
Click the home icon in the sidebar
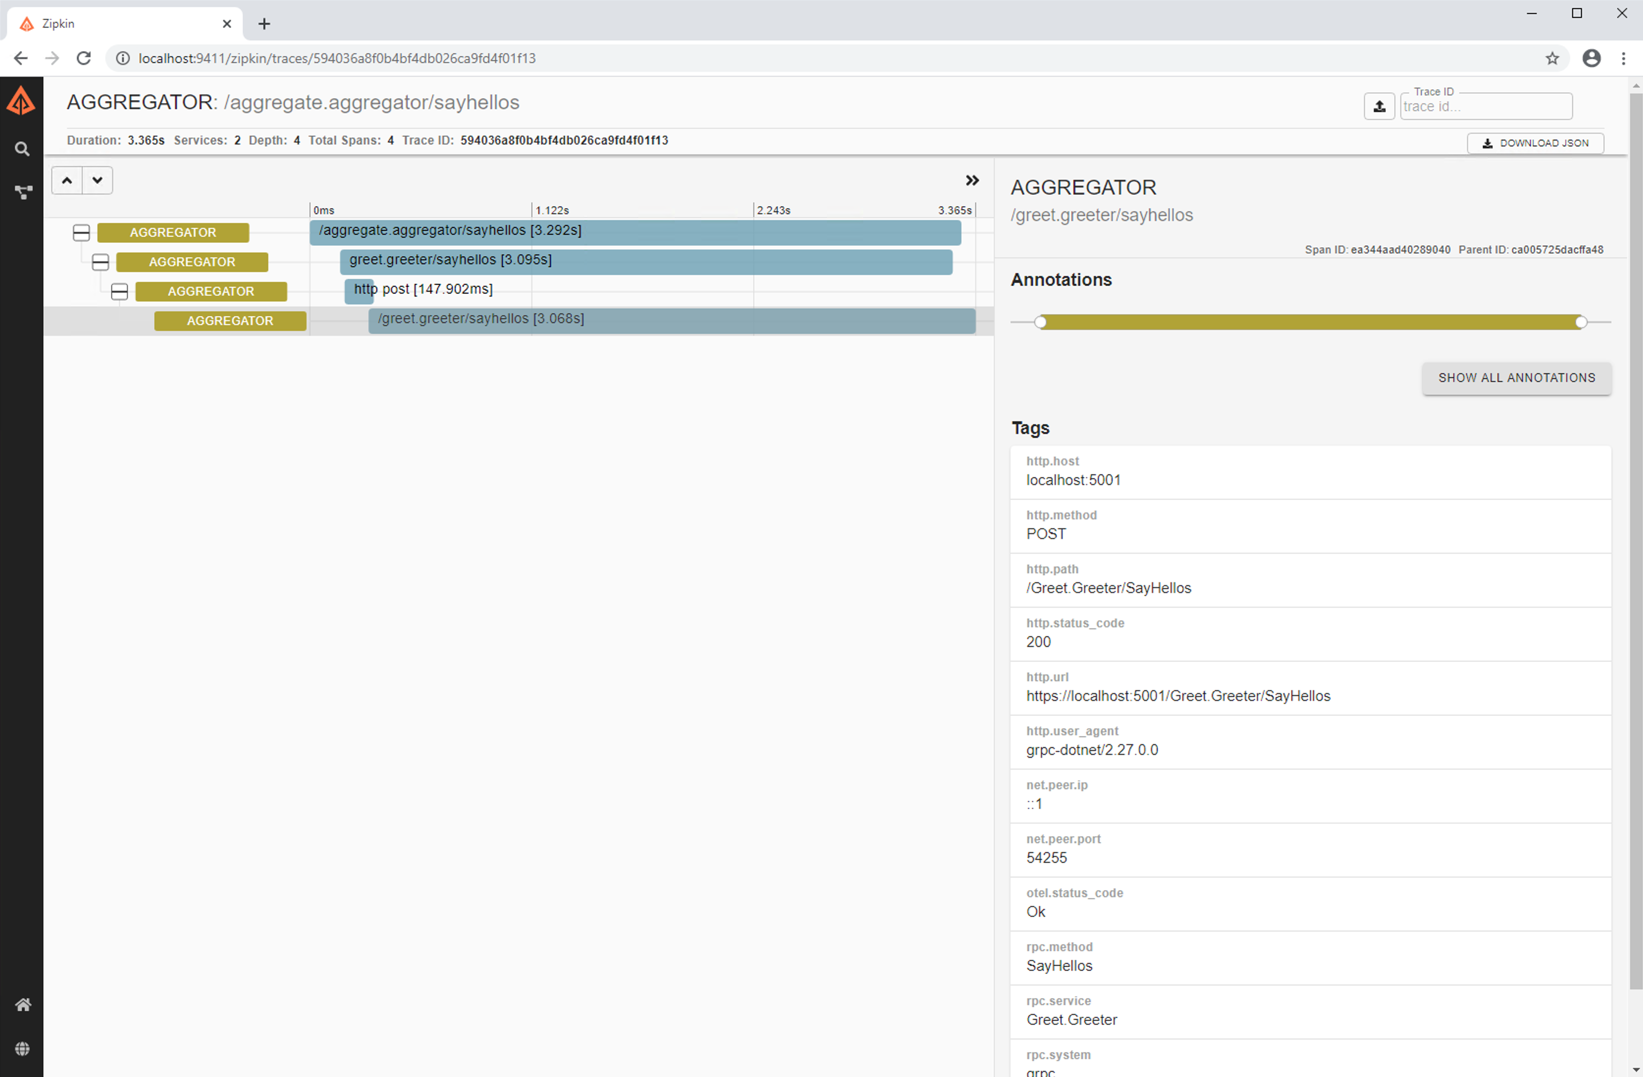[23, 1004]
